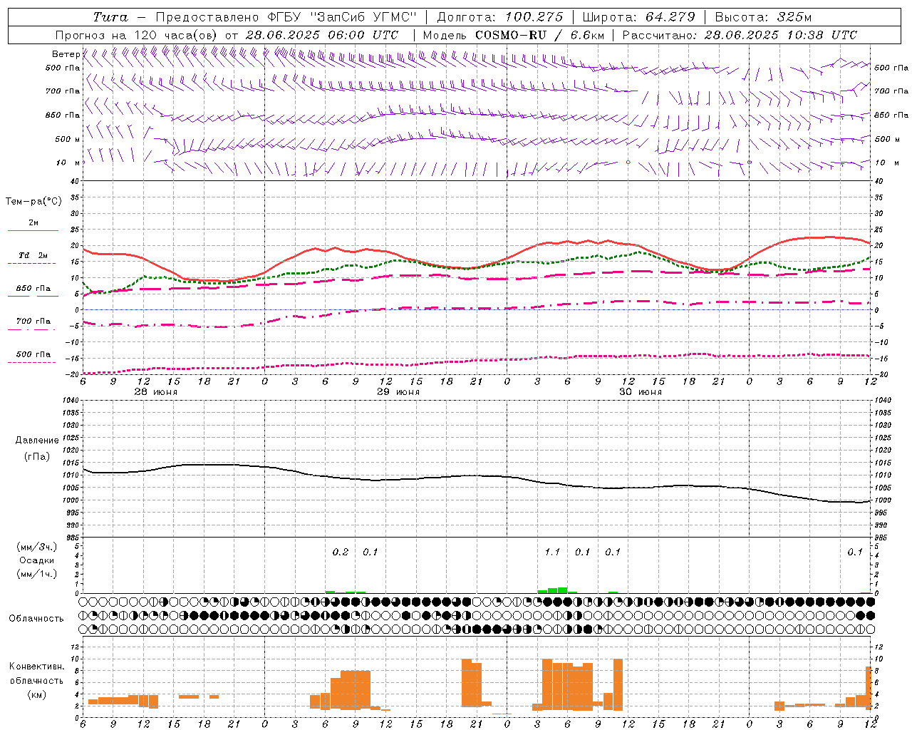This screenshot has height=730, width=912.
Task: Select the text 'Предоставлено ФГБУ "ЗапСиб УГМС"'
Action: click(x=286, y=17)
